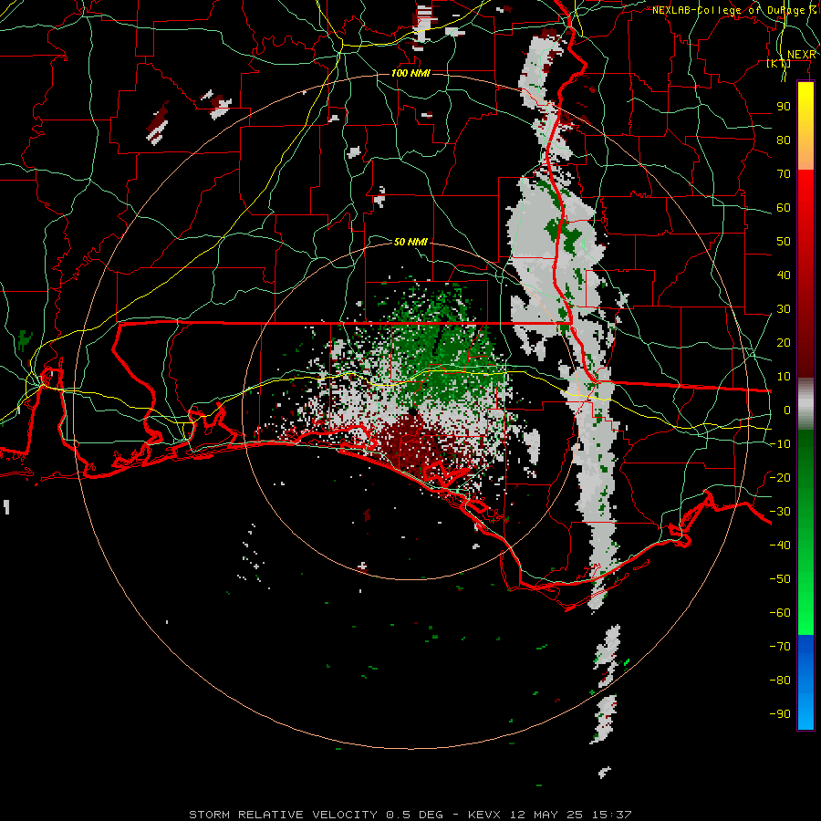Viewport: 821px width, 821px height.
Task: Click the 0 velocity scale label
Action: pos(787,410)
